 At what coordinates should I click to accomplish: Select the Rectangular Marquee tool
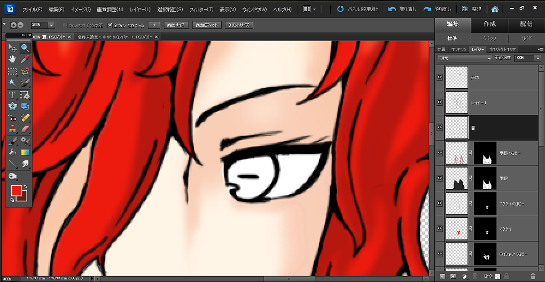pos(12,72)
